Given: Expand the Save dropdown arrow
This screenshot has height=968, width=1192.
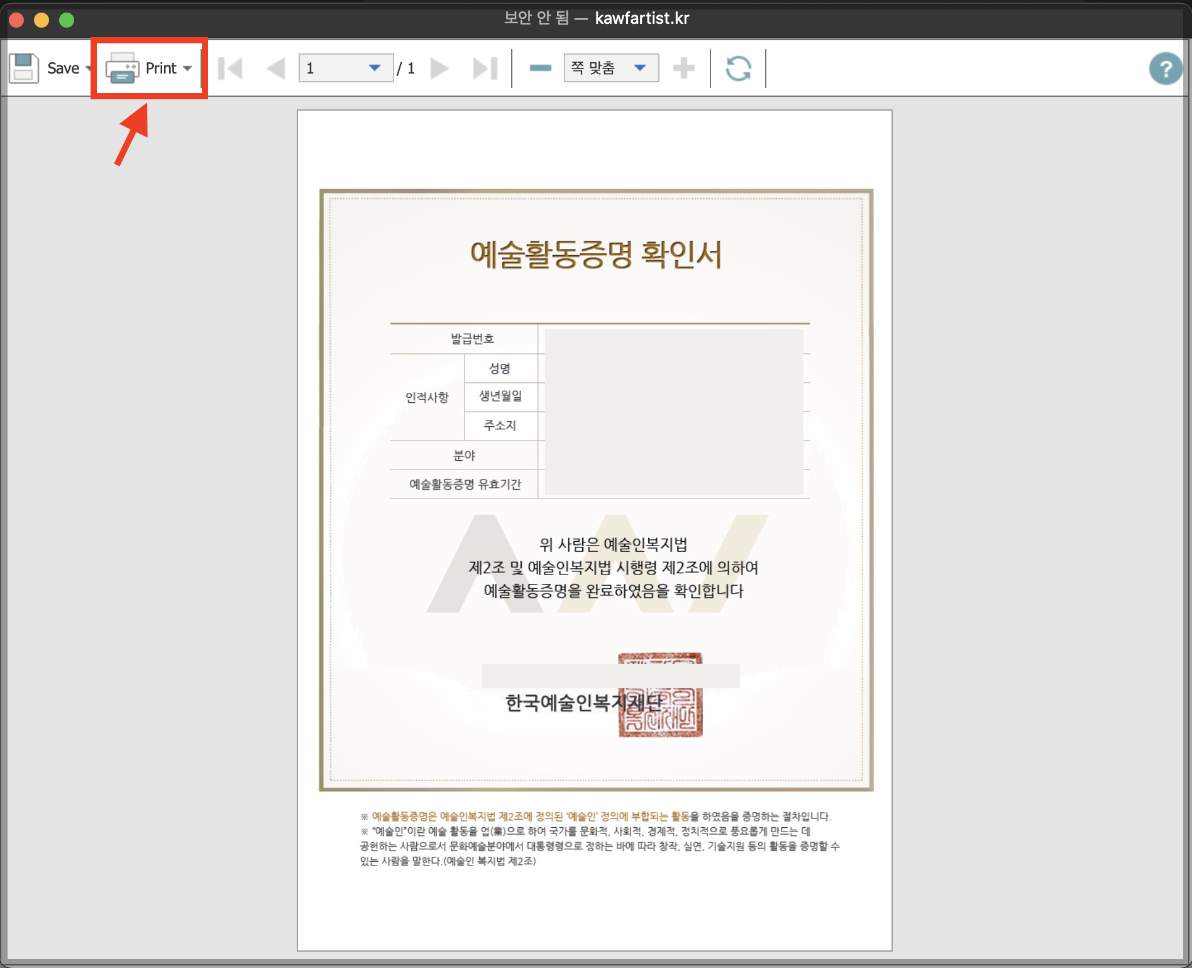Looking at the screenshot, I should (88, 68).
